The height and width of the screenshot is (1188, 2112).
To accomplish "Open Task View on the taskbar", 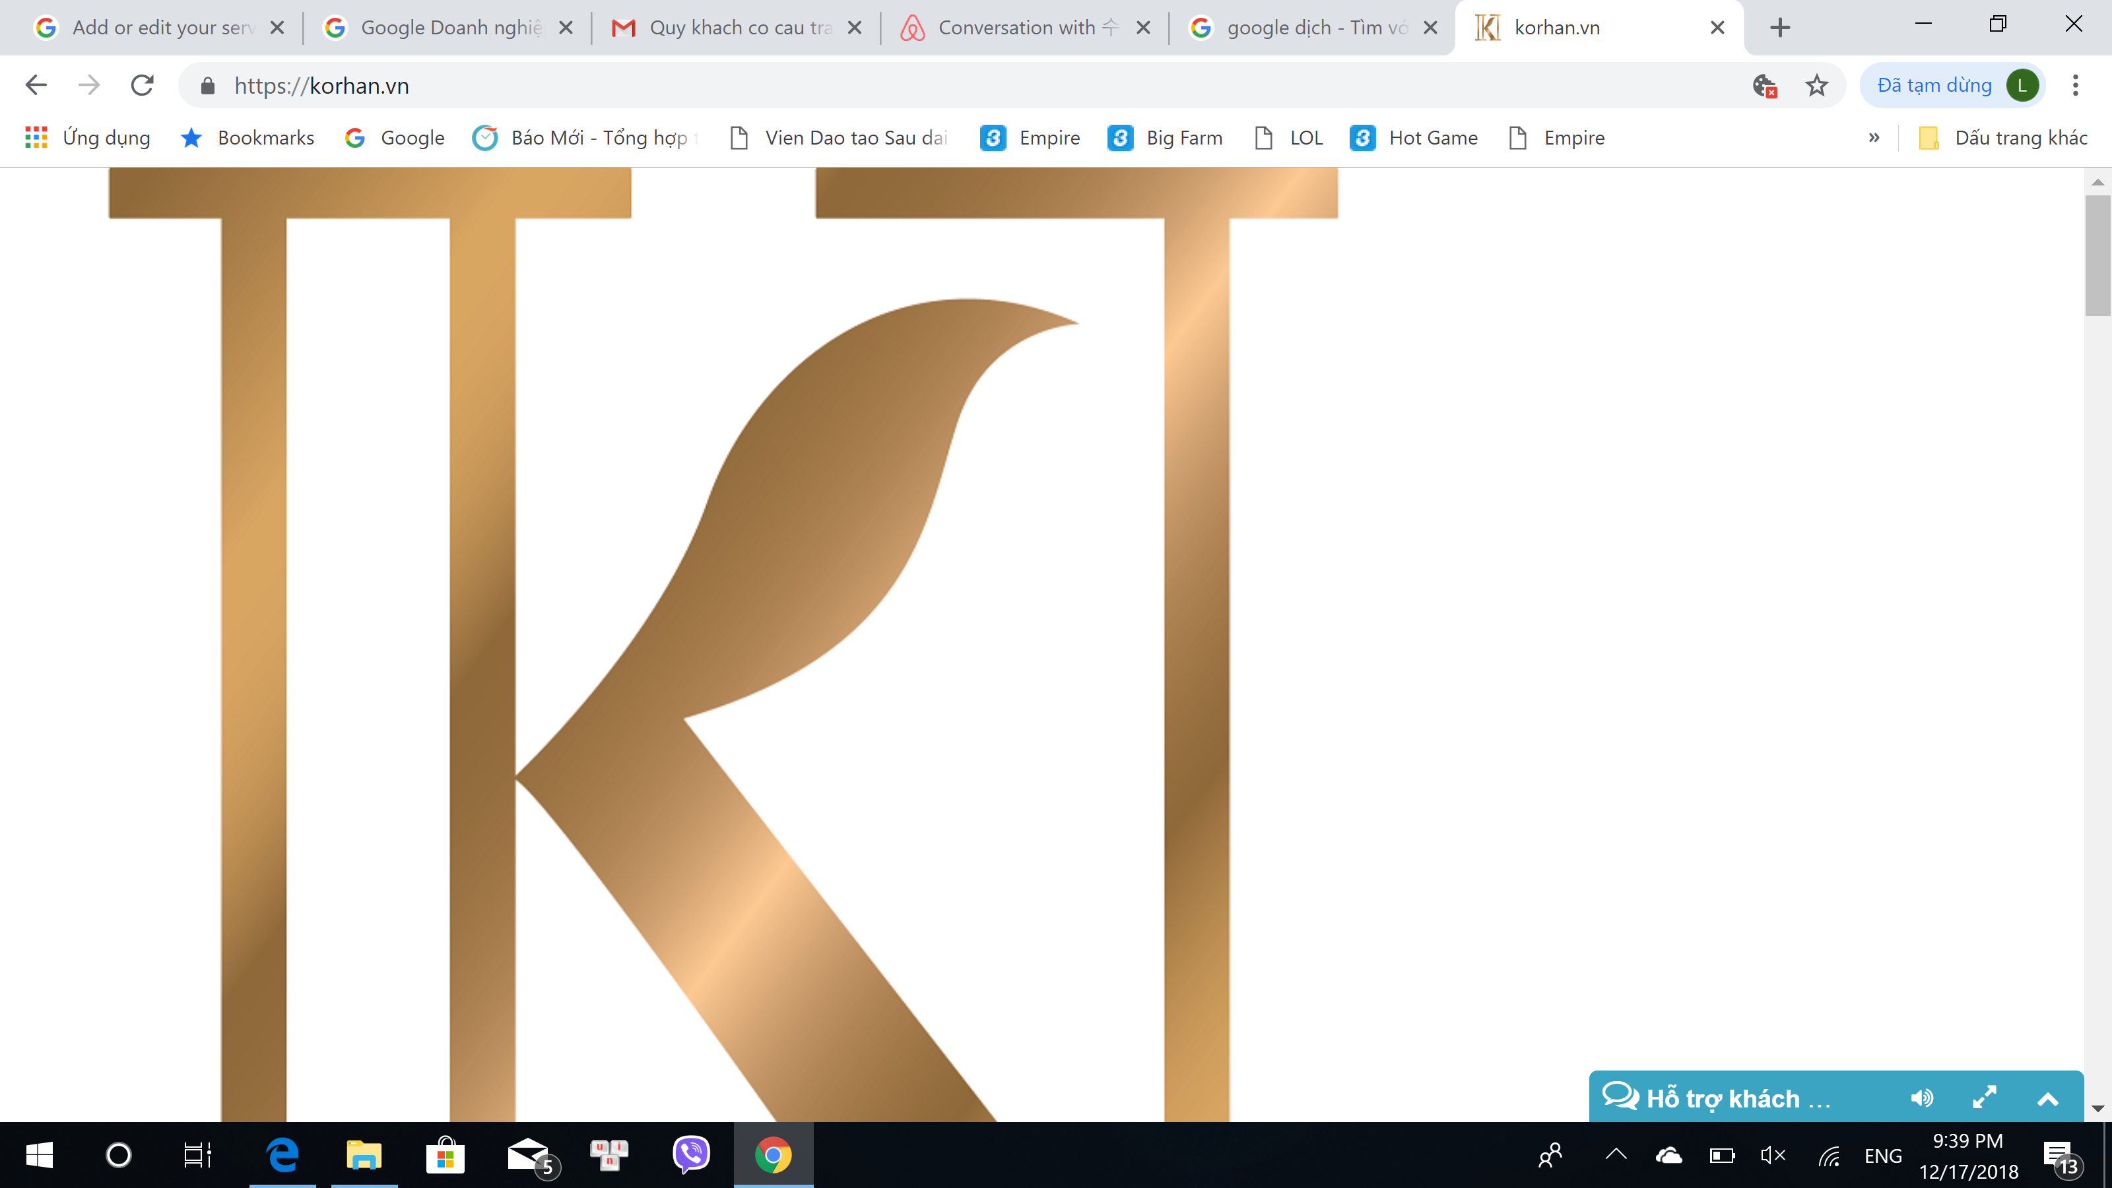I will [x=197, y=1155].
